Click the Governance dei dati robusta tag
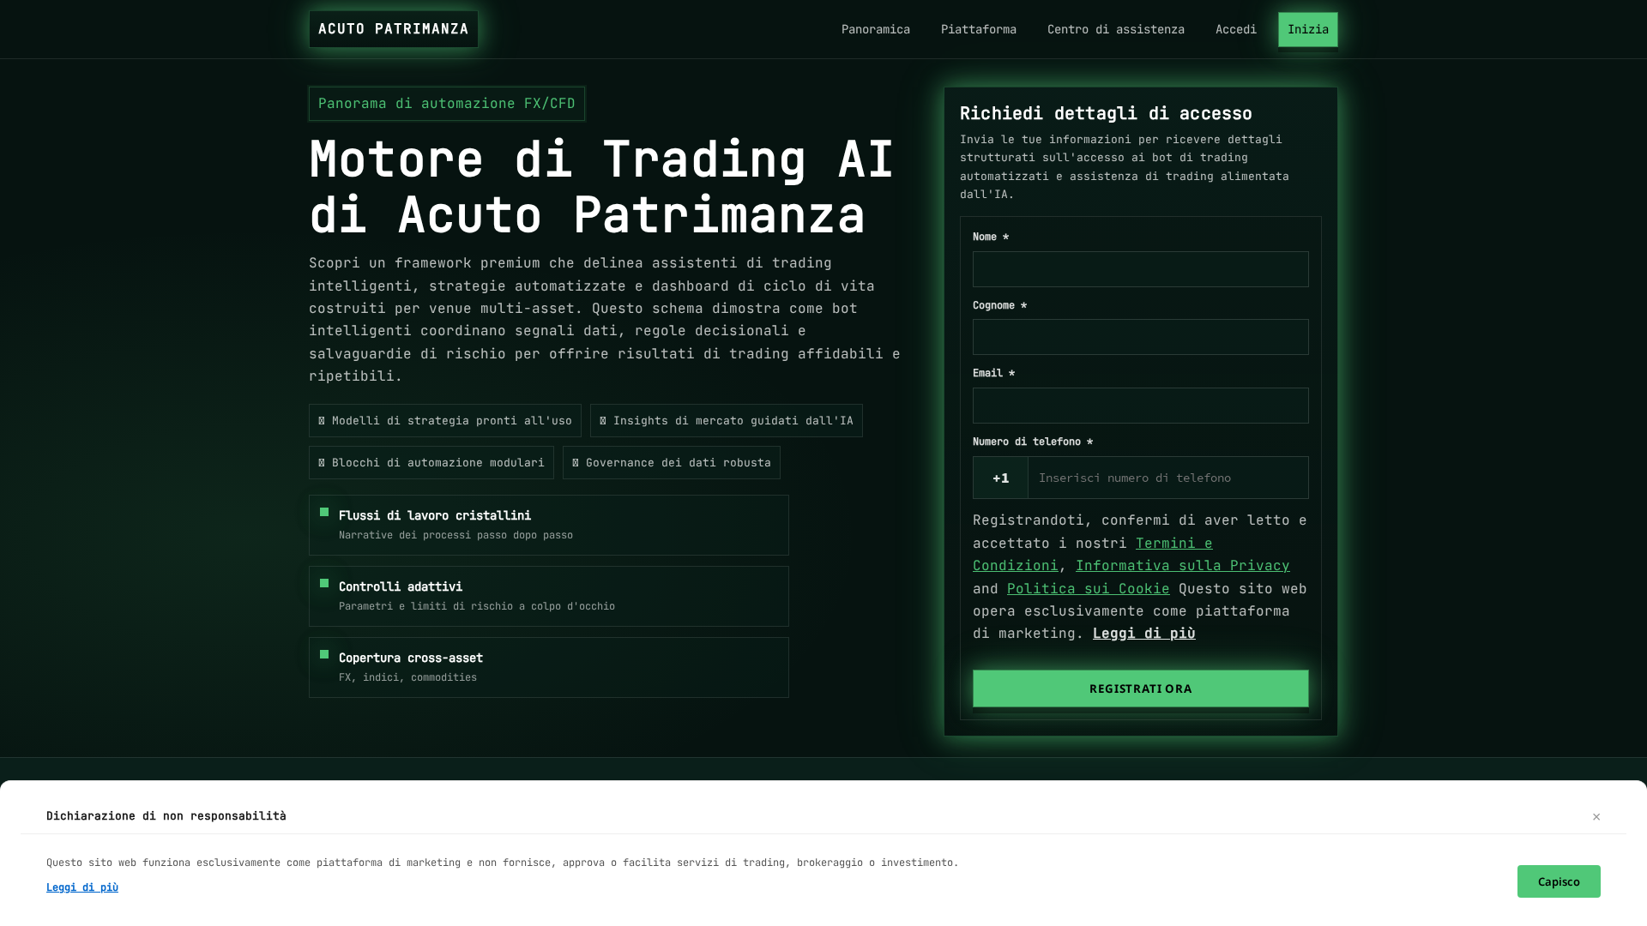Image resolution: width=1647 pixels, height=926 pixels. click(672, 463)
